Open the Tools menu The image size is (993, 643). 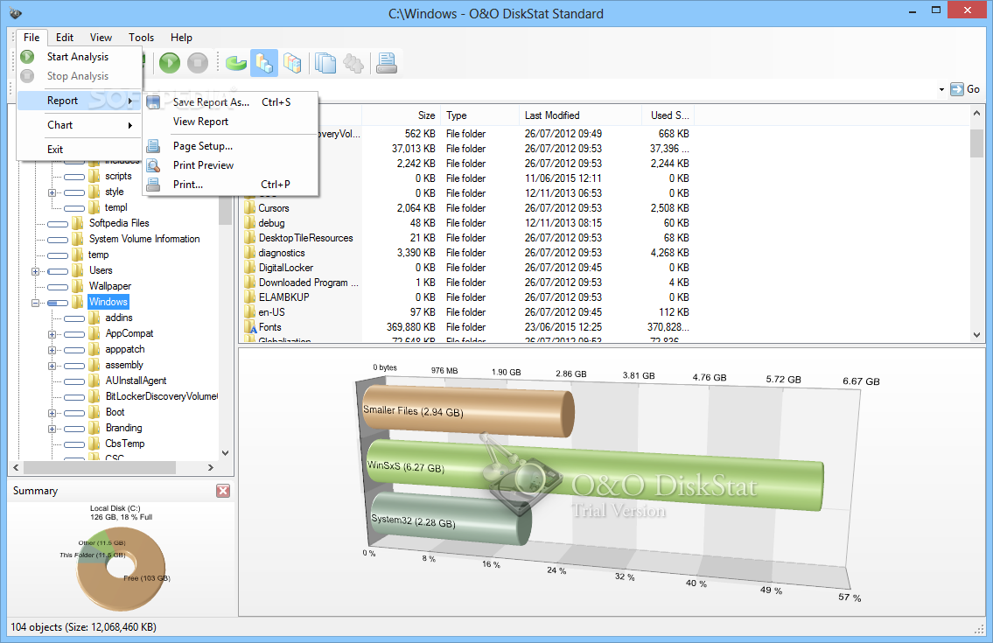coord(141,38)
